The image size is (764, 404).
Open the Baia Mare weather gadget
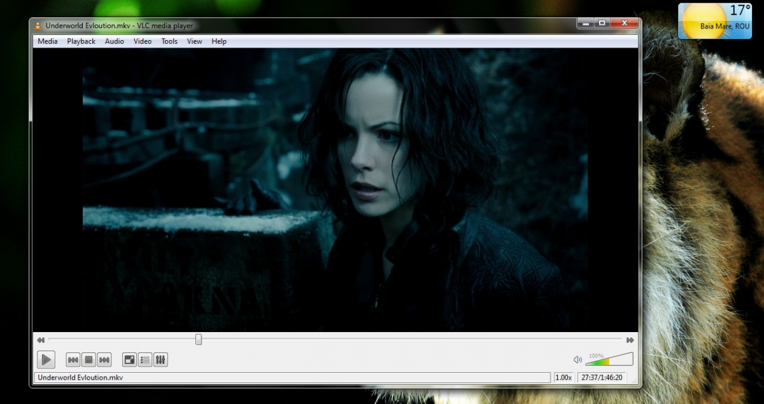(714, 21)
